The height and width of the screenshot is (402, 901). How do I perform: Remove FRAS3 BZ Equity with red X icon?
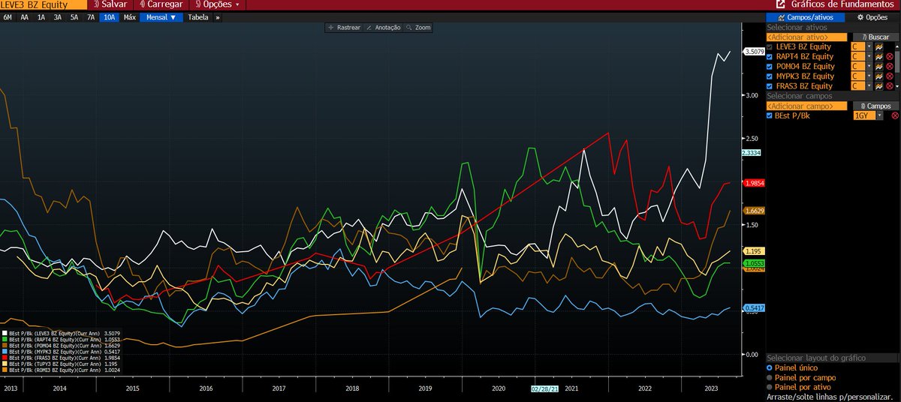889,85
